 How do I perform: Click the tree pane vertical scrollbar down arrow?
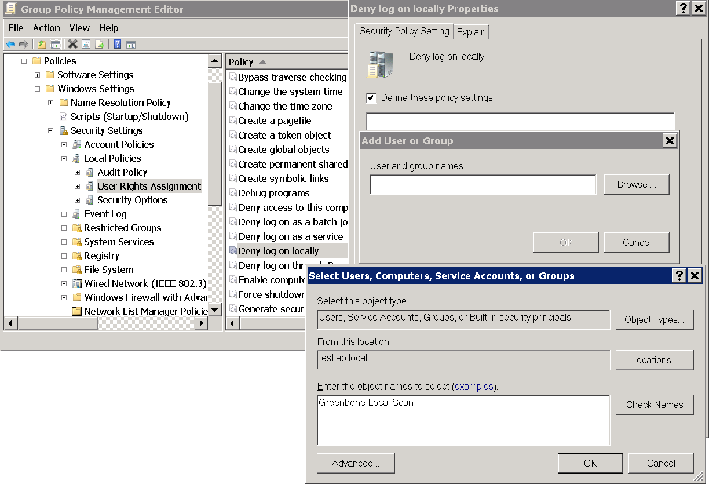point(215,310)
